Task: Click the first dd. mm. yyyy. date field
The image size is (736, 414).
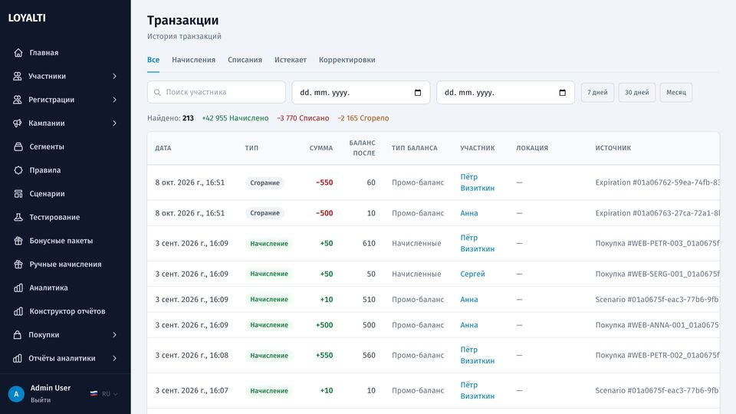Action: [x=361, y=93]
